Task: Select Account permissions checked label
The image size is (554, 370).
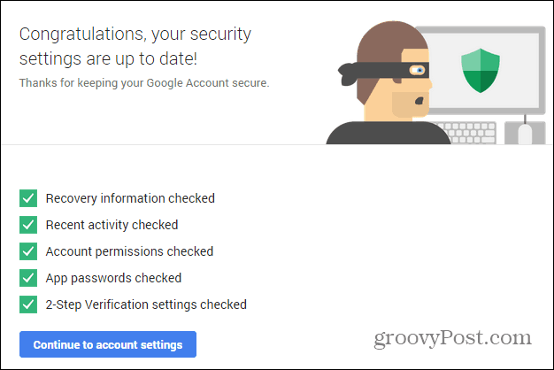Action: 129,251
